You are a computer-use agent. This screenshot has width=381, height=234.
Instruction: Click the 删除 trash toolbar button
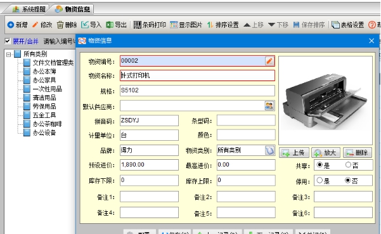tap(67, 25)
